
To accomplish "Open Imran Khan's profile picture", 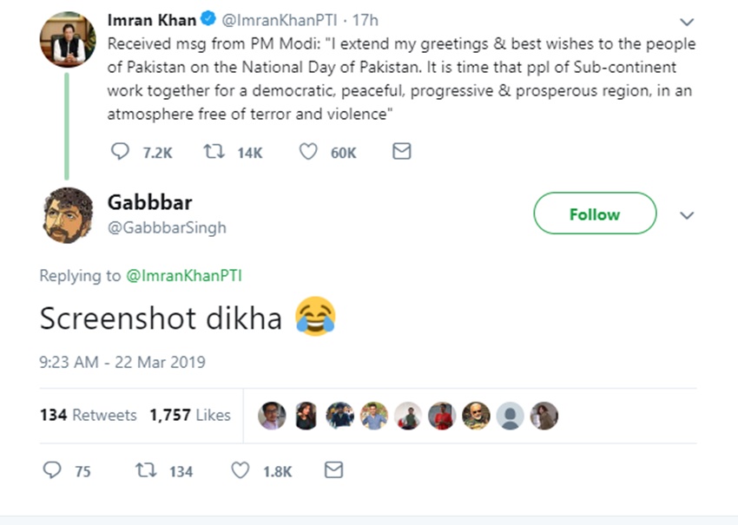I will click(x=68, y=39).
